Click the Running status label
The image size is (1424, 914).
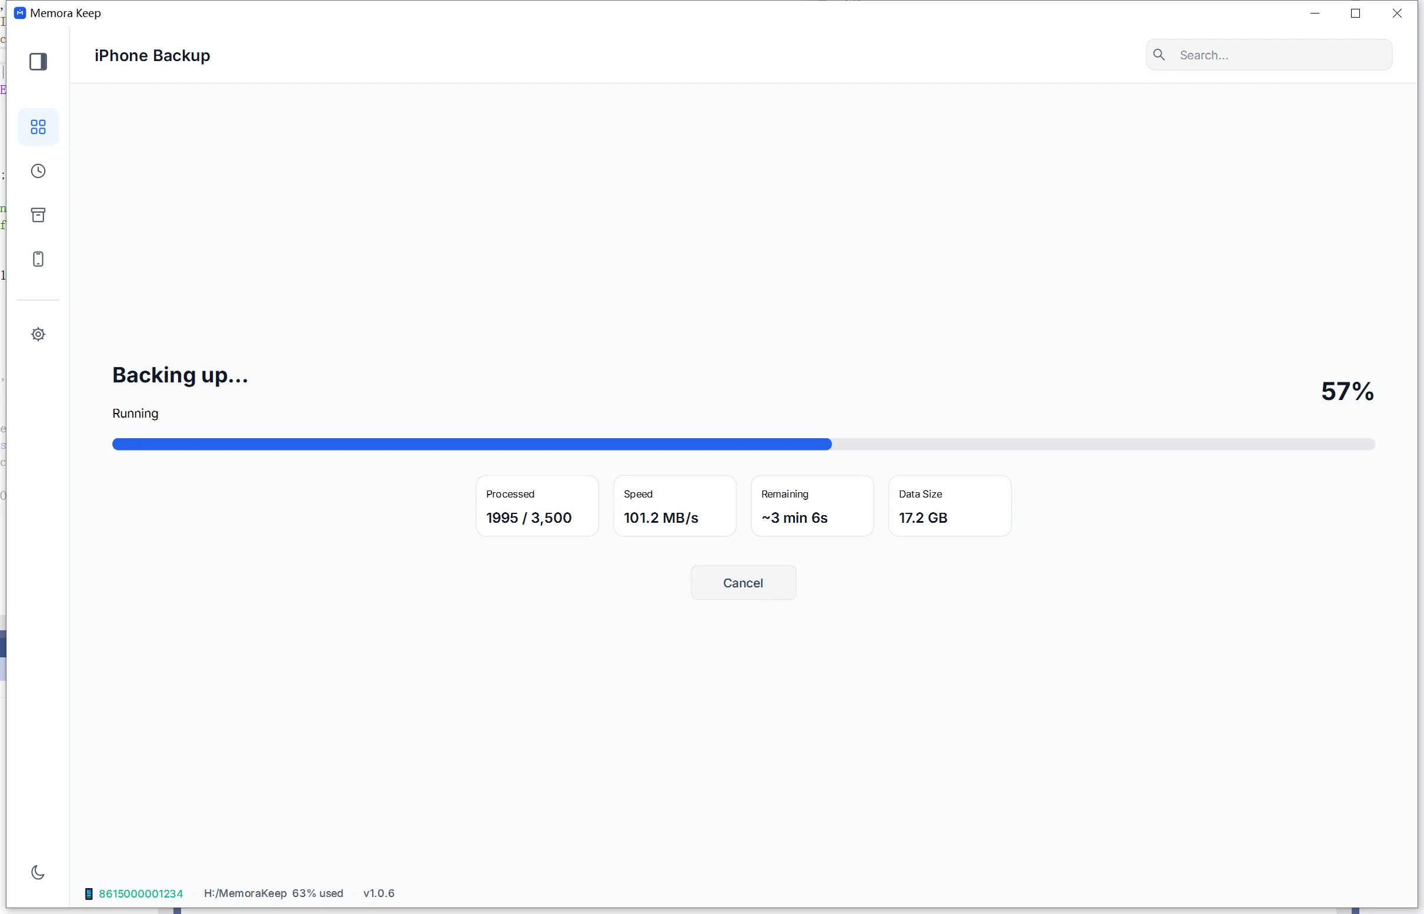135,414
